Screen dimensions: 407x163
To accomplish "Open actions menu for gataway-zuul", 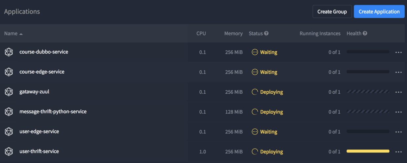I will point(398,92).
